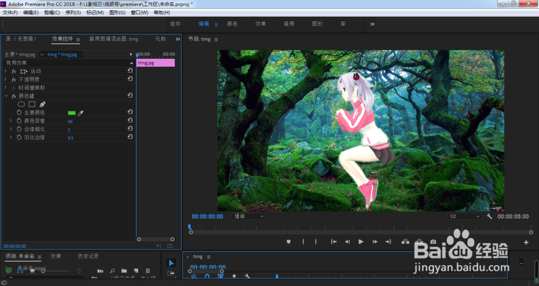
Task: Click the Extract button
Action: point(419,242)
